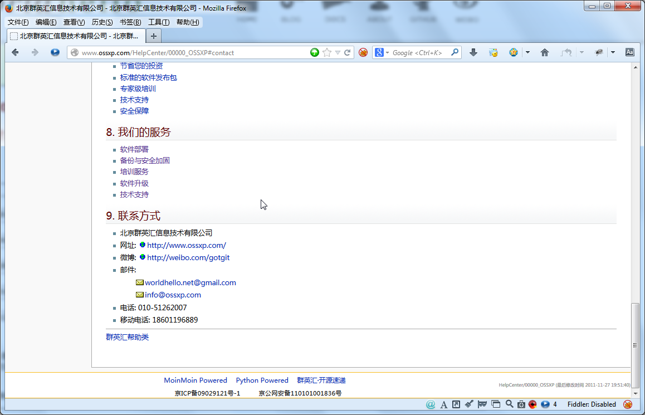Image resolution: width=645 pixels, height=415 pixels.
Task: Click the scrollbar up arrow
Action: point(636,67)
